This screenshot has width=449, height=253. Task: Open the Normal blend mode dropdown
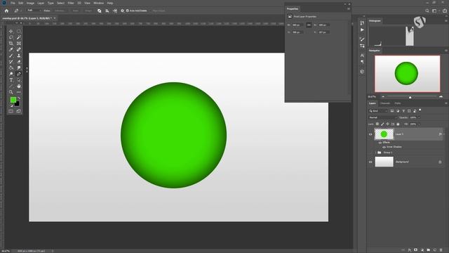pyautogui.click(x=382, y=117)
